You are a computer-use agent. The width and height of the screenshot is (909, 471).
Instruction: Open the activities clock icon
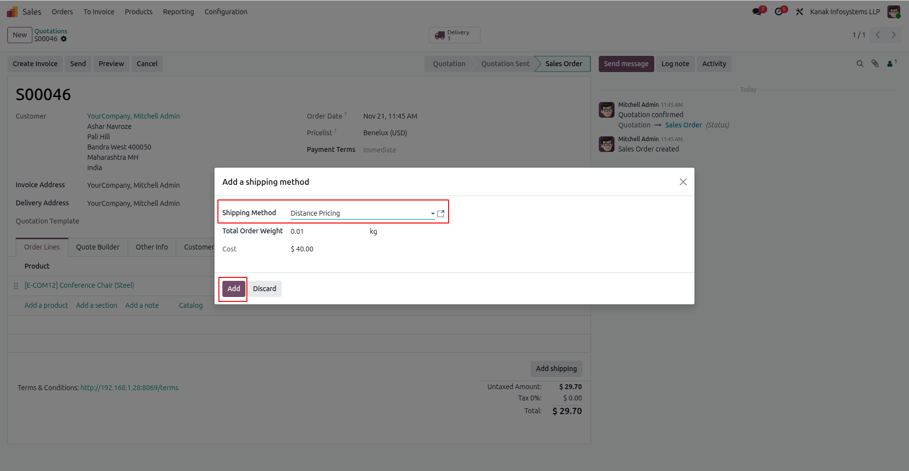pyautogui.click(x=779, y=12)
